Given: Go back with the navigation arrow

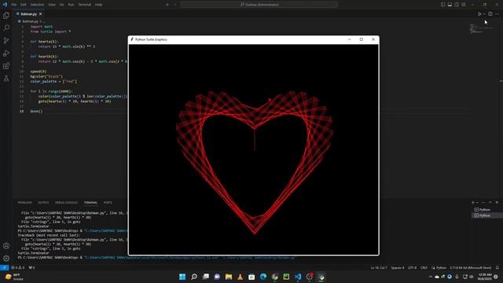Looking at the screenshot, I should click(x=167, y=5).
